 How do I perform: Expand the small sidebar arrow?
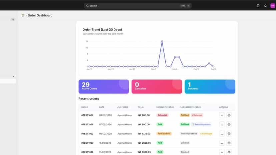coord(14,77)
